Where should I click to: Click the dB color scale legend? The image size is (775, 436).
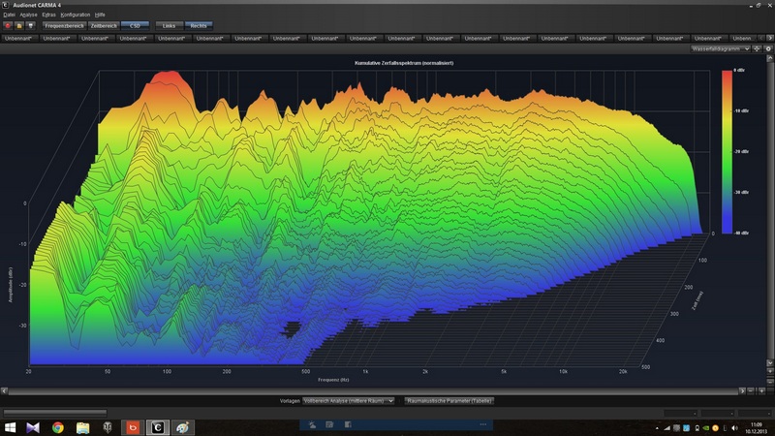tap(727, 152)
